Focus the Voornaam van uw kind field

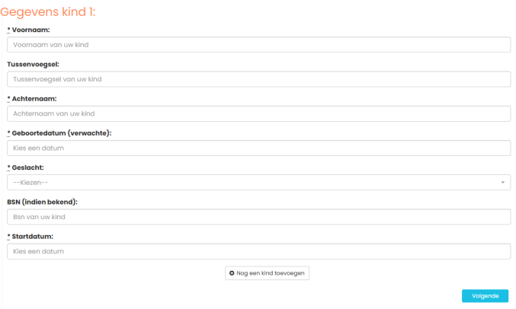tap(258, 45)
